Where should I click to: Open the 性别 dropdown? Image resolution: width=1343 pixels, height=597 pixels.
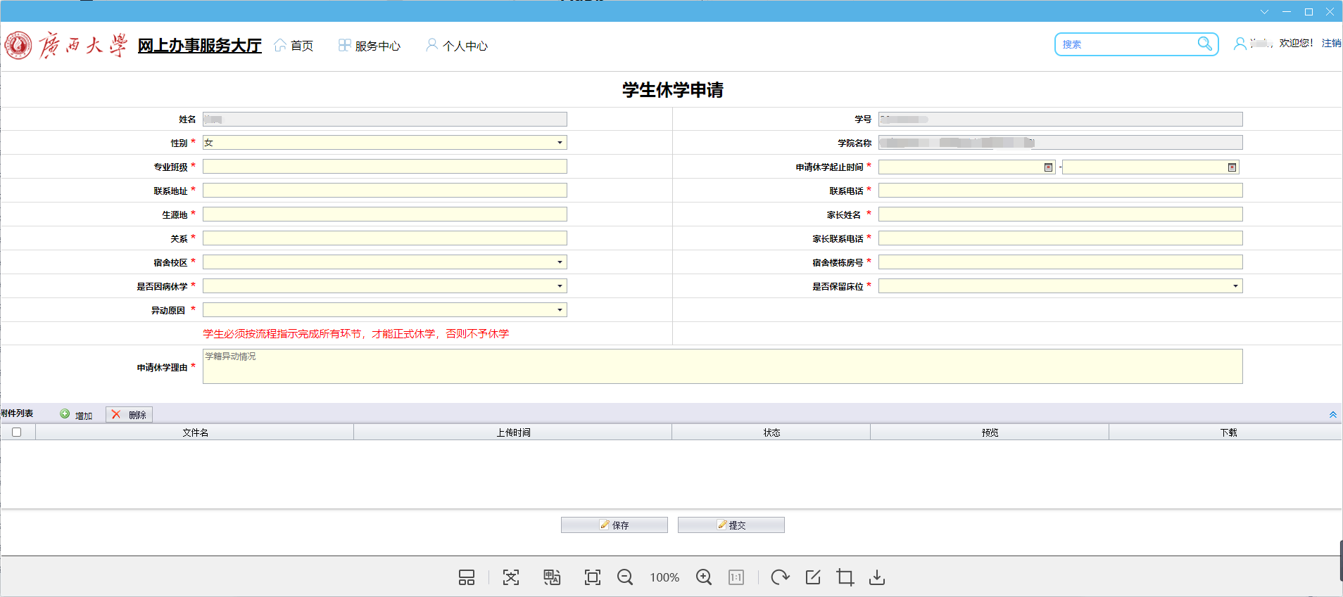pos(560,143)
